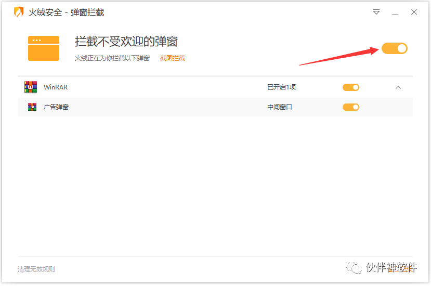This screenshot has height=286, width=431.
Task: Minimize the popup blocker window
Action: click(x=395, y=15)
